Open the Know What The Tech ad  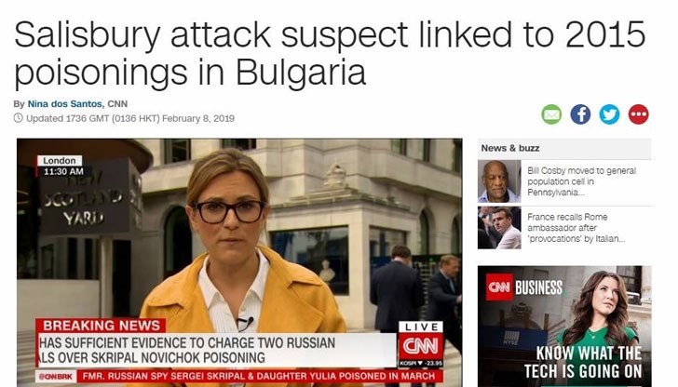pos(564,327)
